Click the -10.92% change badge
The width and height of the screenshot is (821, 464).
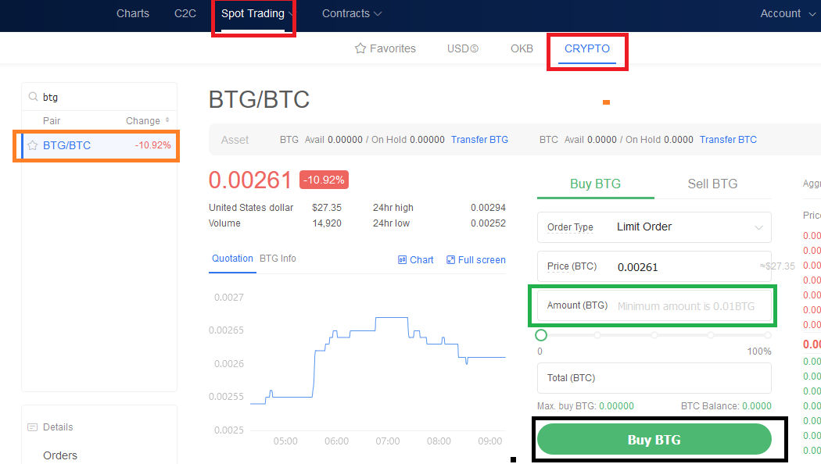coord(324,180)
